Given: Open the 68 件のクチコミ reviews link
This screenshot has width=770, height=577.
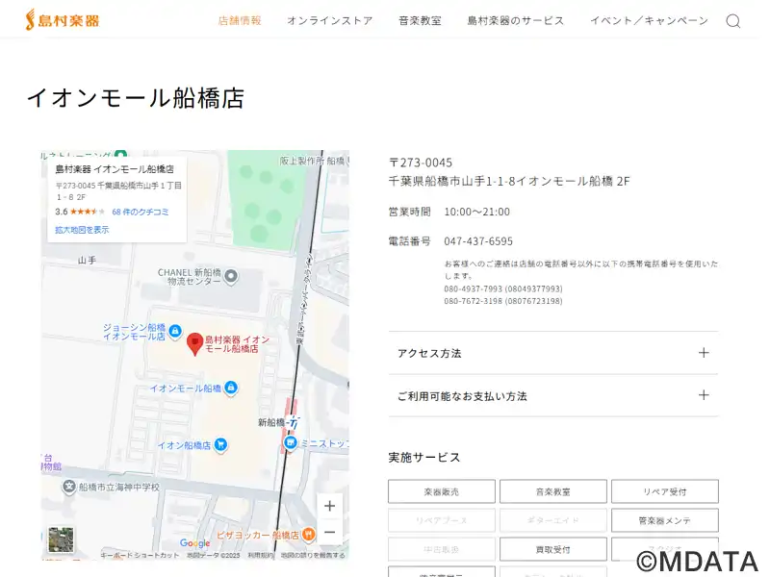Looking at the screenshot, I should point(140,212).
